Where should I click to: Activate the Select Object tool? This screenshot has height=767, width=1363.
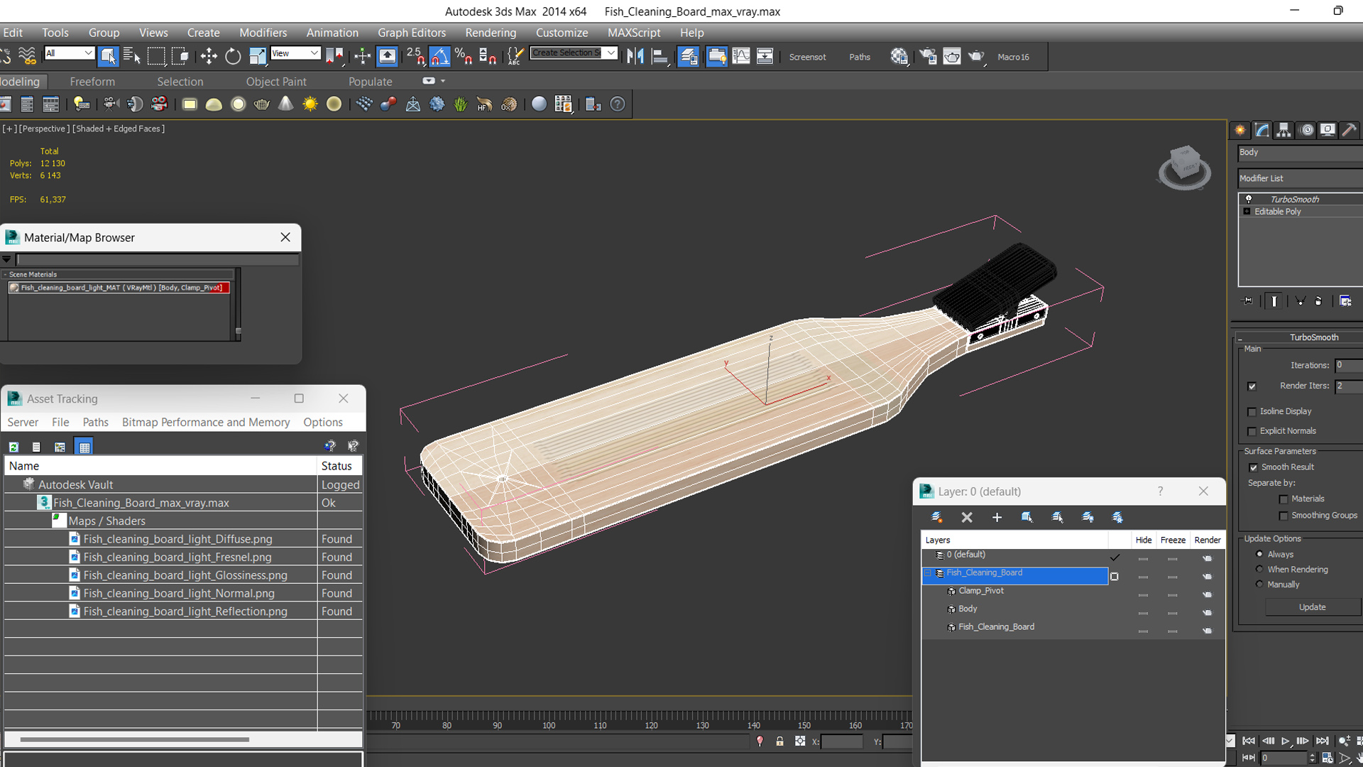[108, 56]
